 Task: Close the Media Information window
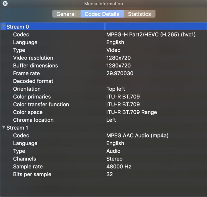(5, 4)
